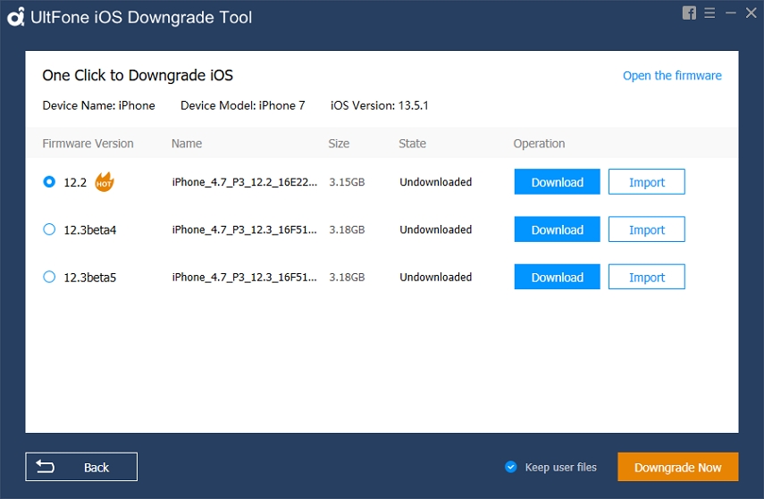Click the UltFone iOS Downgrade Tool title
This screenshot has height=499, width=764.
[141, 18]
